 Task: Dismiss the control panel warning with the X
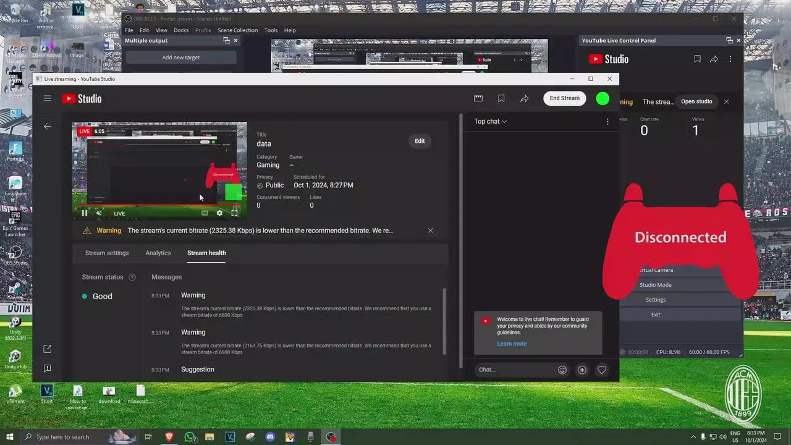pyautogui.click(x=726, y=101)
